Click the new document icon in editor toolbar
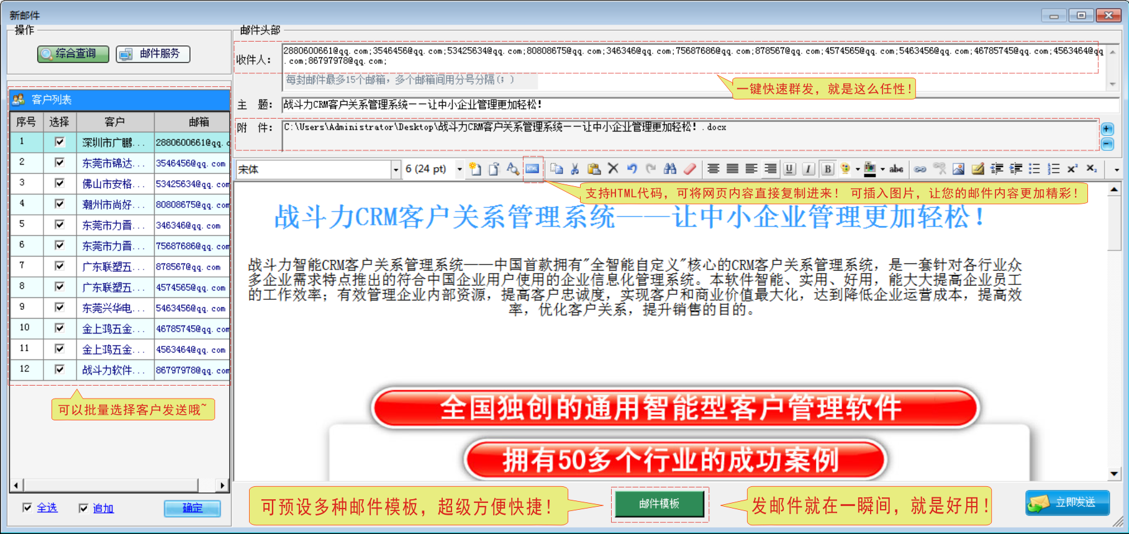 point(476,169)
